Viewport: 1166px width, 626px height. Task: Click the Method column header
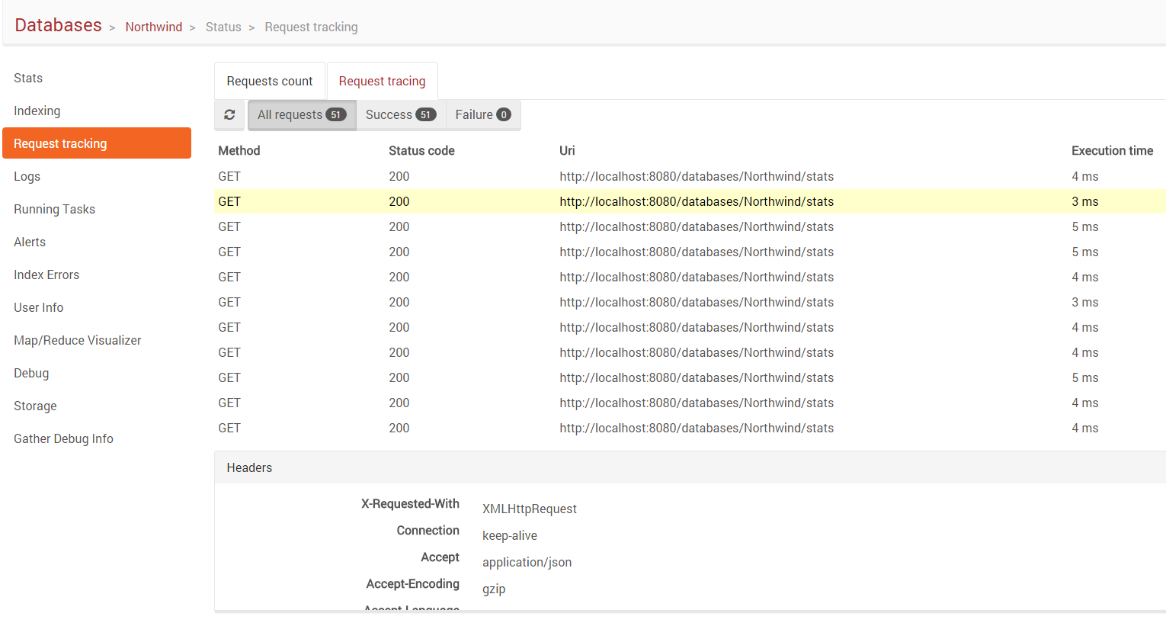(239, 151)
